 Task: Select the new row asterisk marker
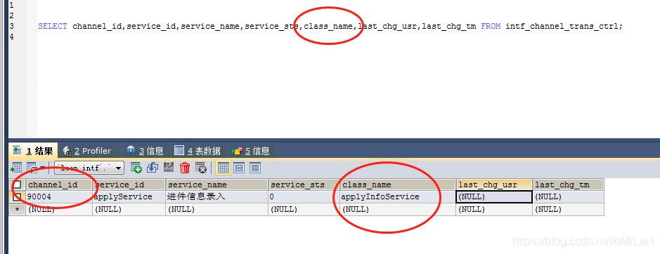coord(18,209)
